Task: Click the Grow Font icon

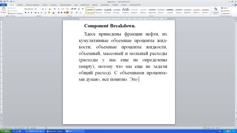Action: click(43, 9)
